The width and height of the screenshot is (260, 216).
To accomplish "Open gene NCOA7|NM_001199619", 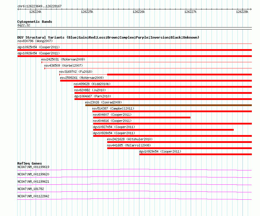I will coord(33,167).
